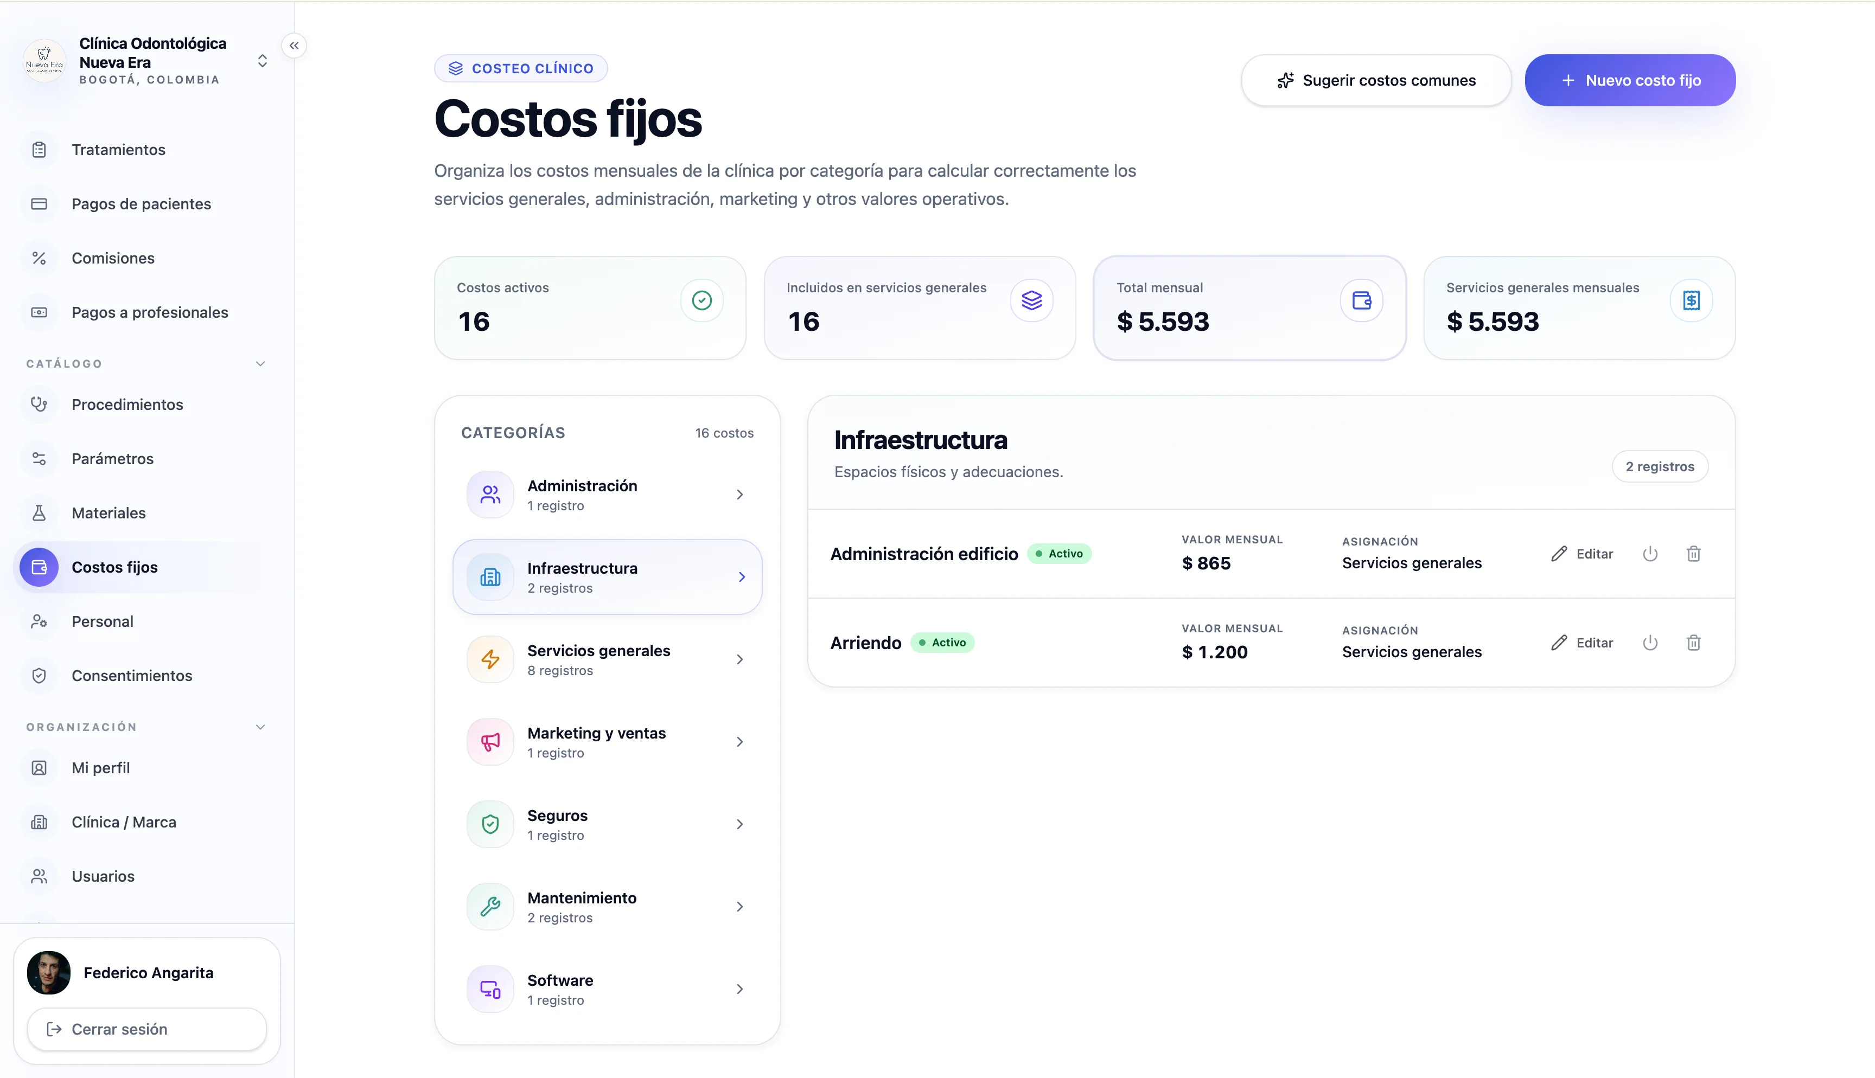Click the Clínica / Marca building icon
The height and width of the screenshot is (1078, 1875).
tap(39, 822)
